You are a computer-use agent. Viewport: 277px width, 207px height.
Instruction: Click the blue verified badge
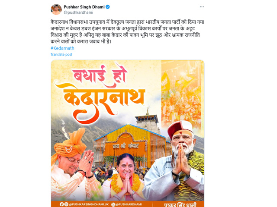tap(108, 7)
